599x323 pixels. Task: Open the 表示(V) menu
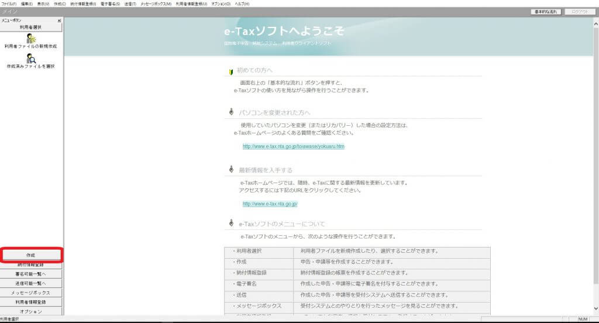pyautogui.click(x=43, y=4)
